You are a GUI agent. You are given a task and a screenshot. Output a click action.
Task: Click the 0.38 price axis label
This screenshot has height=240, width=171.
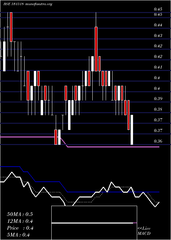(158, 109)
